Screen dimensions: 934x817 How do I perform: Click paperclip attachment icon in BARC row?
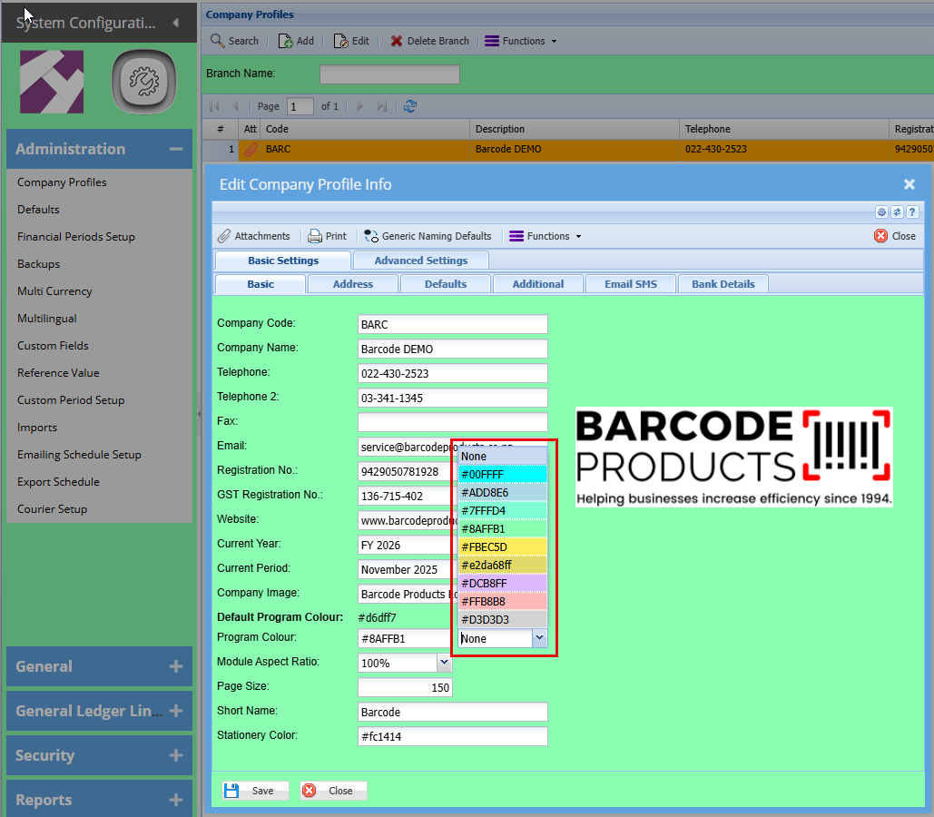coord(251,149)
